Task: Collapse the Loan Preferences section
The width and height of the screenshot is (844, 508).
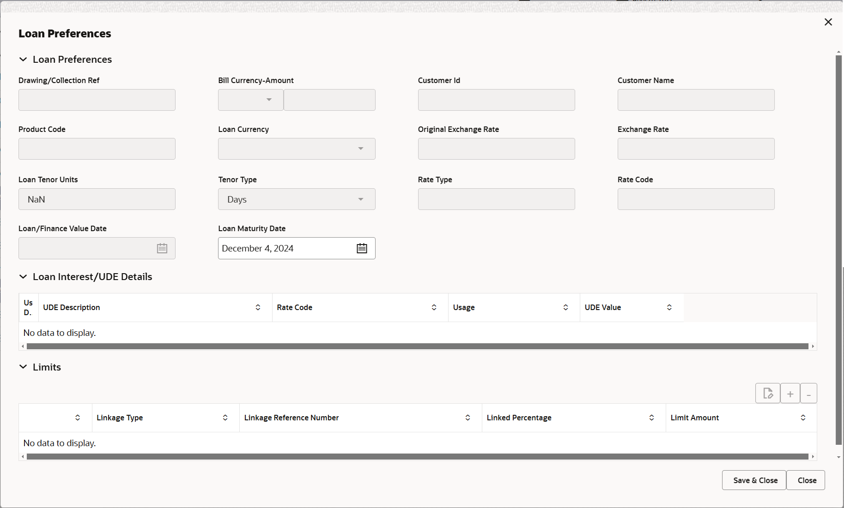Action: (x=23, y=60)
